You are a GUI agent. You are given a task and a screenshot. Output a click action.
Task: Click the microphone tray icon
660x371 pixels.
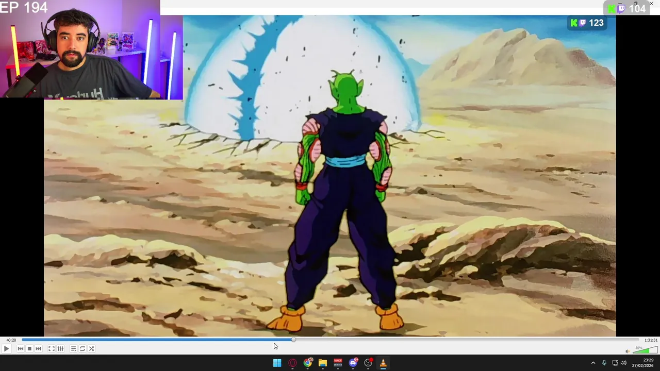pyautogui.click(x=604, y=363)
